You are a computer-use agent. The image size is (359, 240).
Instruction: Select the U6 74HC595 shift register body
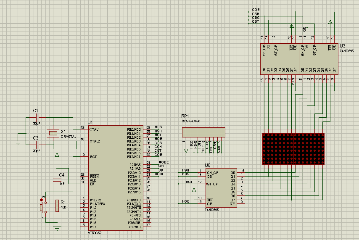[221, 188]
